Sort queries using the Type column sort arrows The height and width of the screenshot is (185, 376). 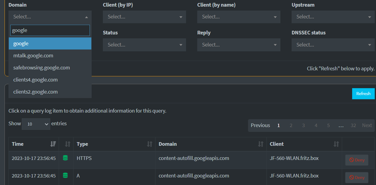150,144
